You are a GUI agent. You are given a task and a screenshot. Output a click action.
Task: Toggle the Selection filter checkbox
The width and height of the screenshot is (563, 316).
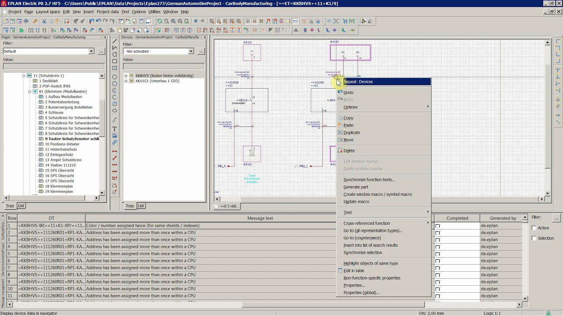click(534, 238)
